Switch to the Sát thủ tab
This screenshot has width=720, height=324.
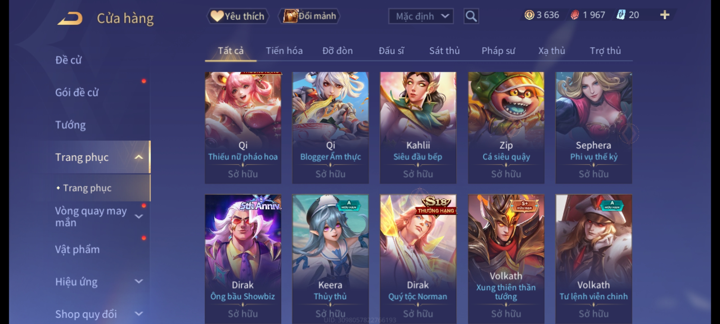tap(444, 51)
